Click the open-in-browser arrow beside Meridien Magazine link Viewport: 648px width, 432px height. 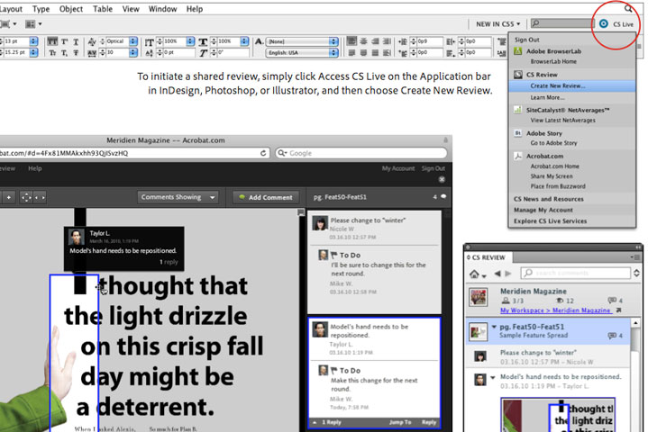click(618, 310)
